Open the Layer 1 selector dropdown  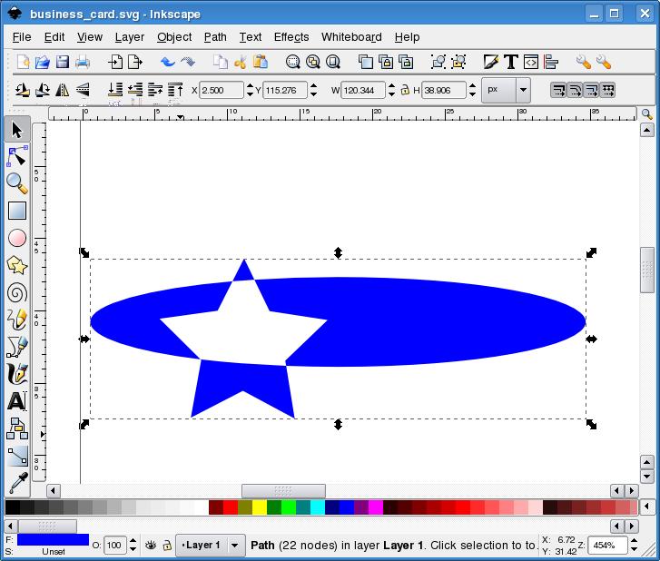(x=235, y=546)
